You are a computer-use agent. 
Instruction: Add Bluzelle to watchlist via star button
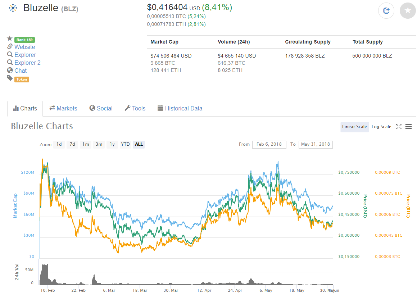click(408, 11)
